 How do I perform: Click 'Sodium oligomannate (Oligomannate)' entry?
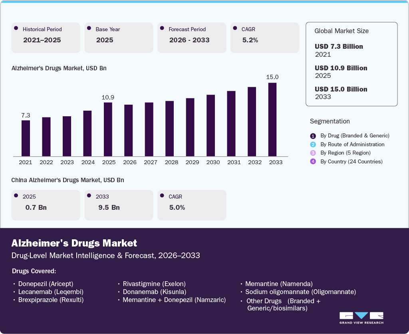tap(300, 292)
